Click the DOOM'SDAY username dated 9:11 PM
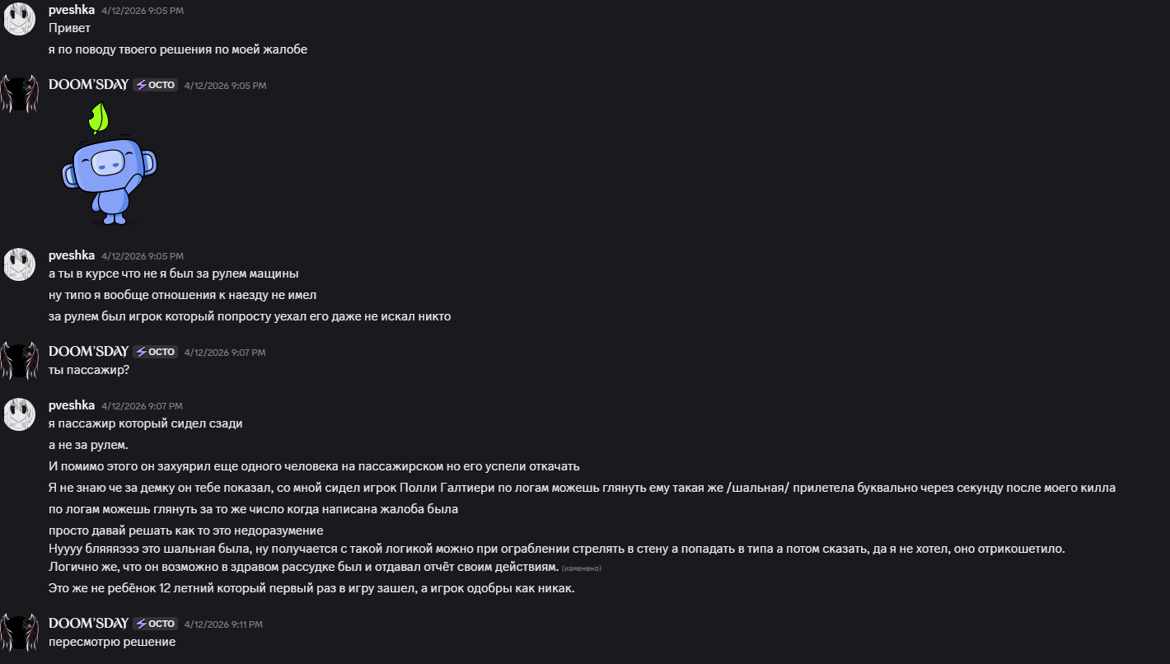 pos(88,624)
